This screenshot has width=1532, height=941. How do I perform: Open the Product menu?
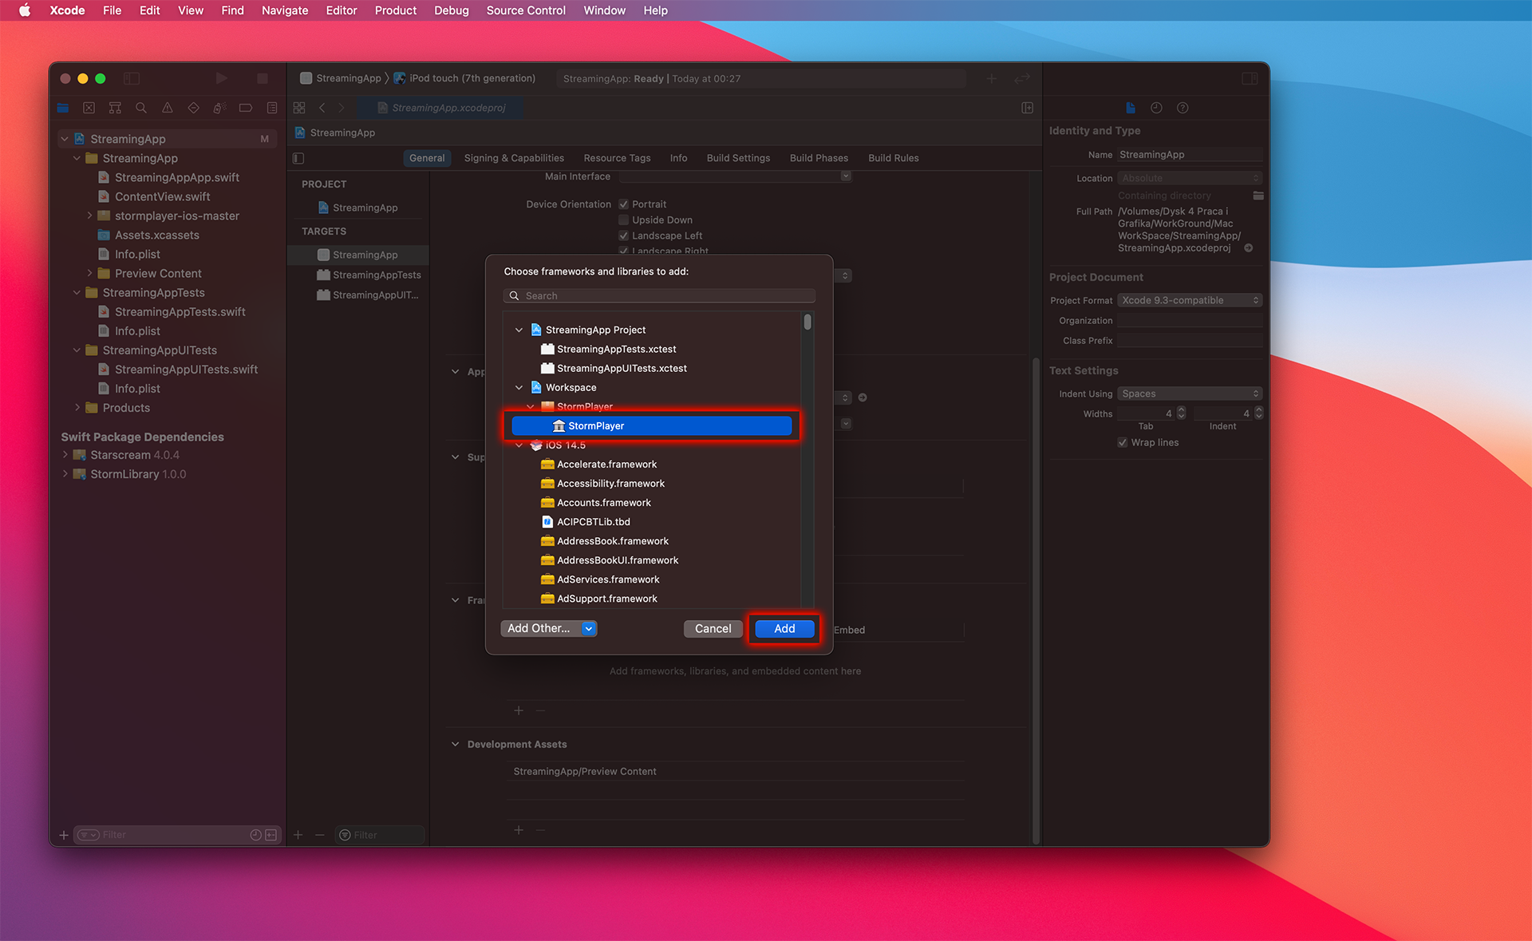coord(396,10)
